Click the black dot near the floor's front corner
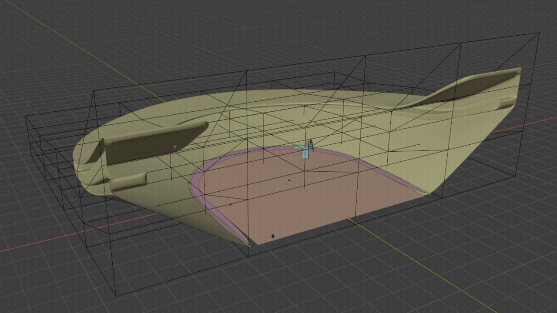This screenshot has height=313, width=557. pyautogui.click(x=273, y=236)
